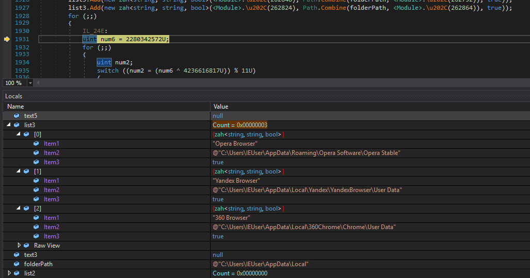Viewport: 530px width, 278px height.
Task: Expand the list2 variable
Action: 9,273
